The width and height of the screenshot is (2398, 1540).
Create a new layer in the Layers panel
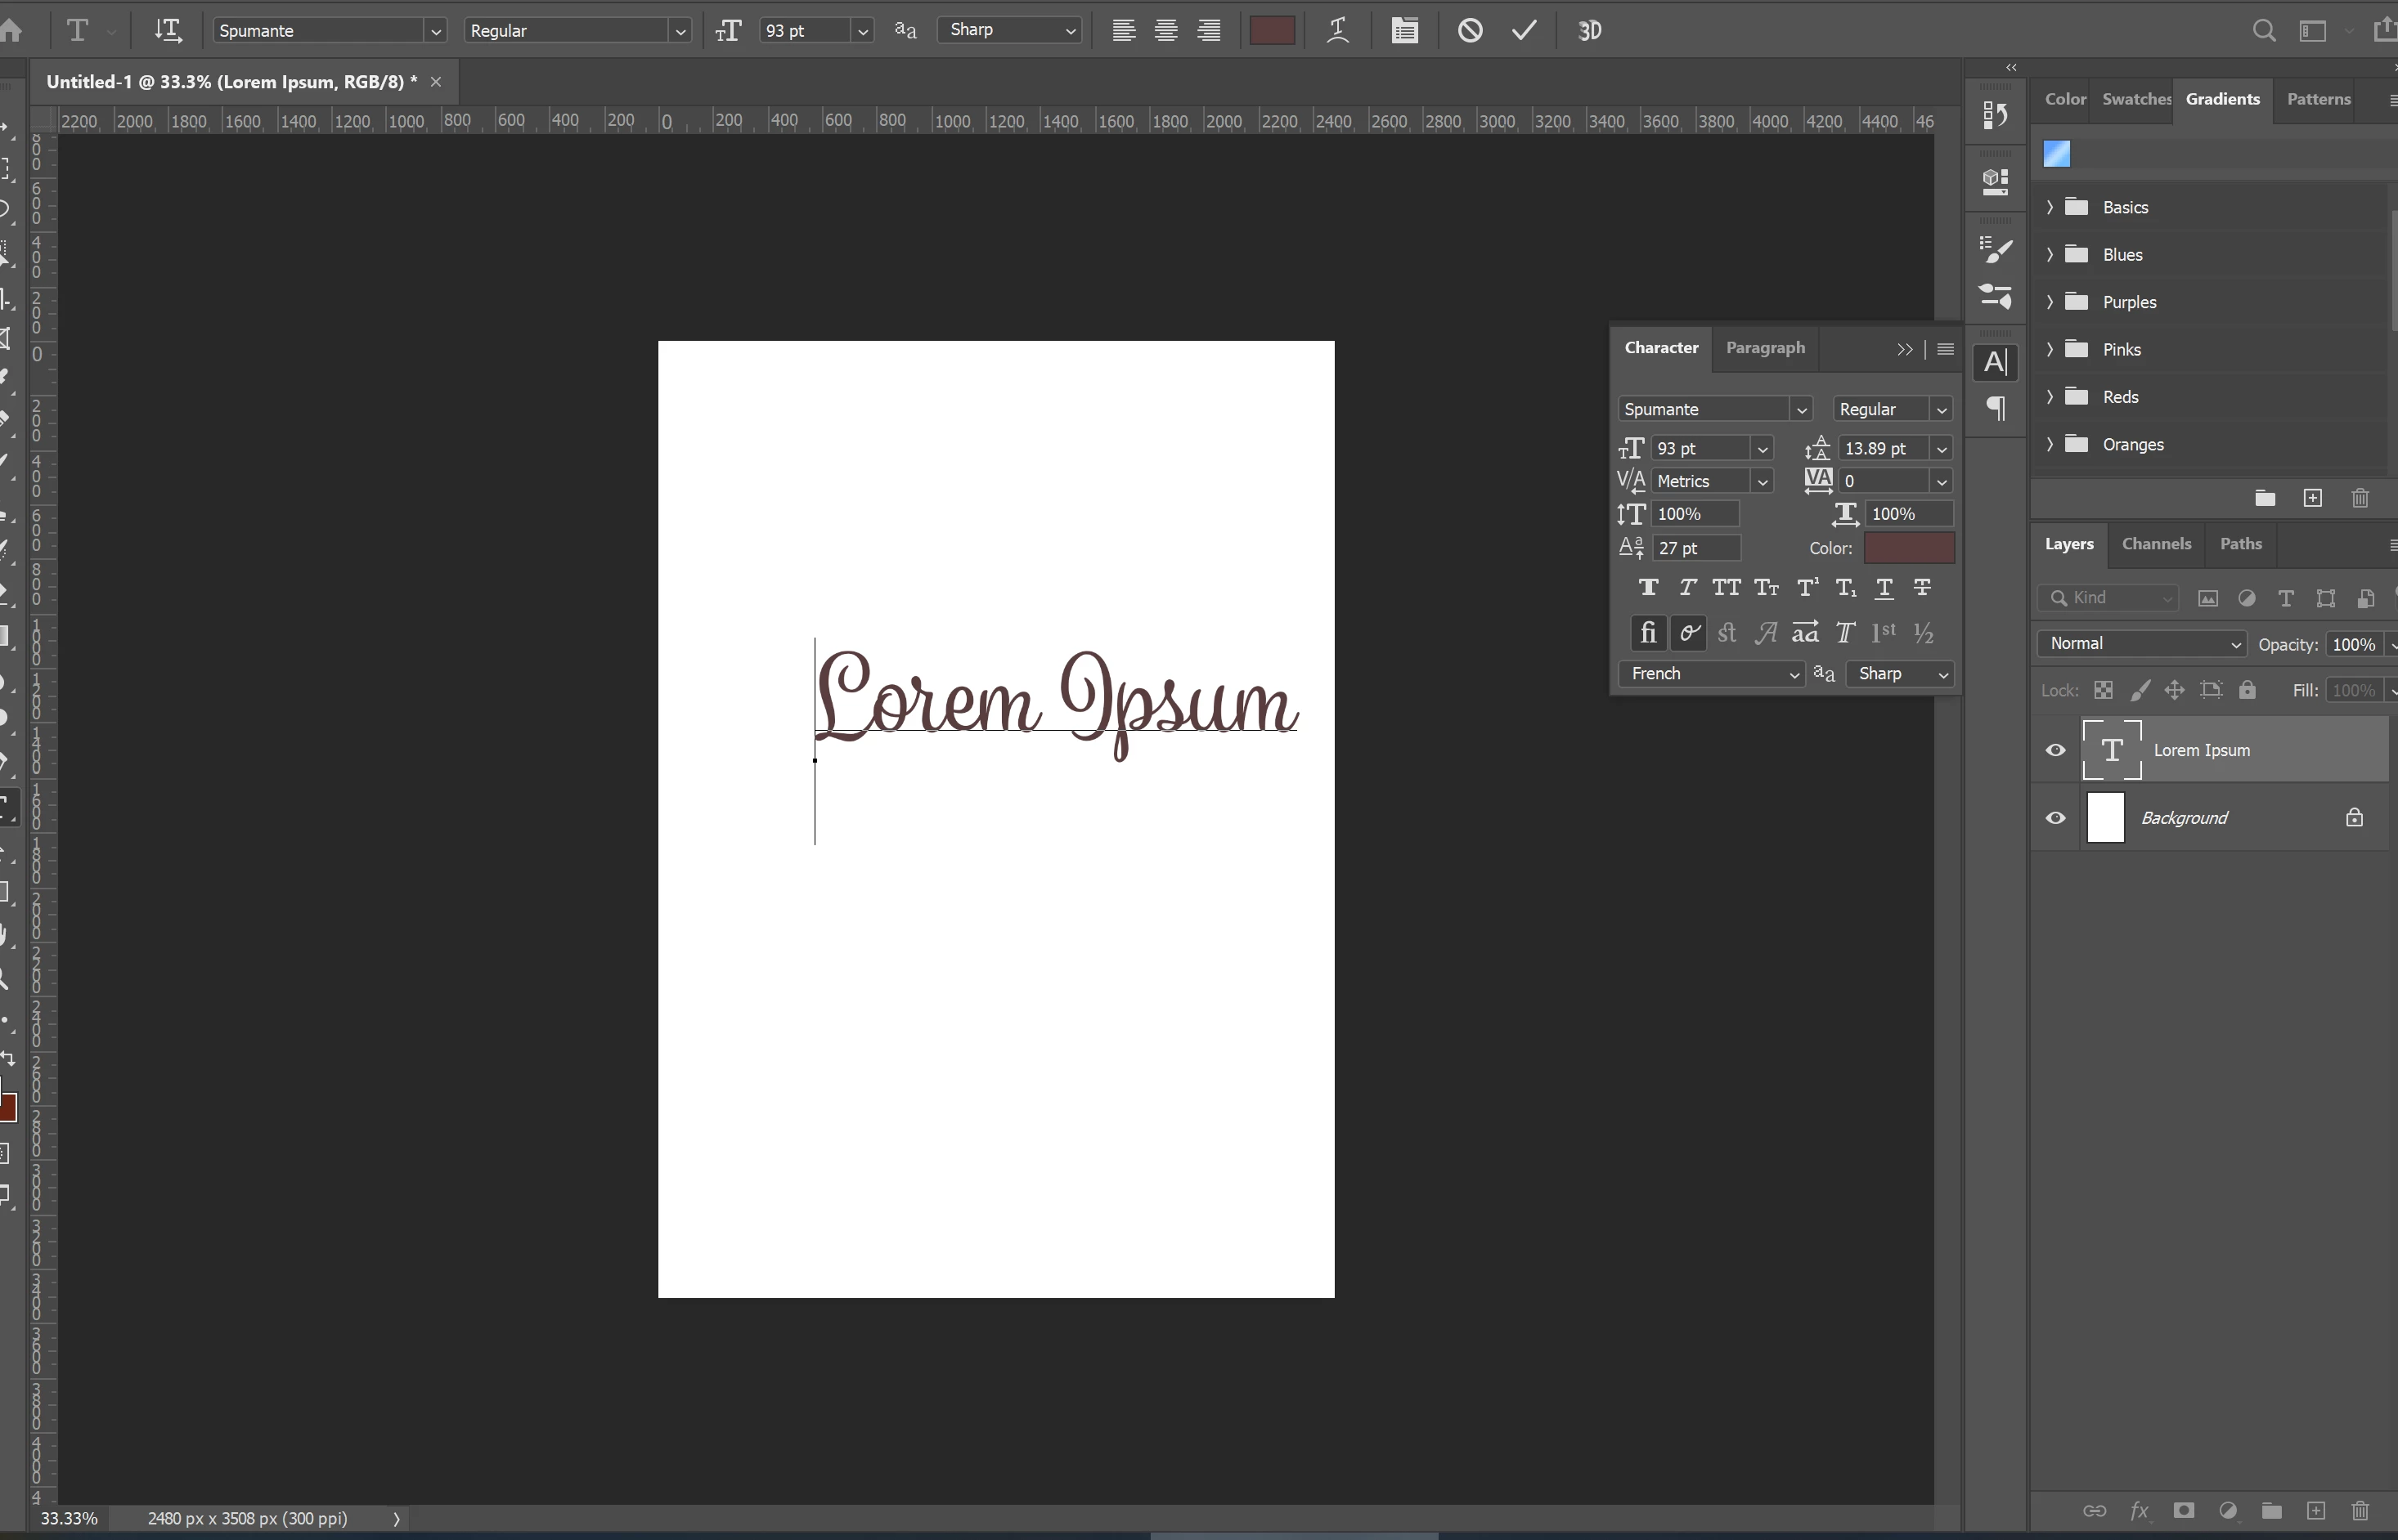[2315, 1510]
